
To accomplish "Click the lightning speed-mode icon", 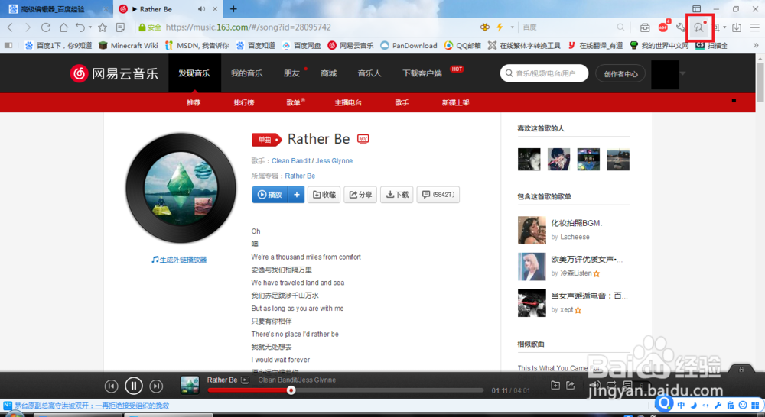I will click(x=500, y=27).
